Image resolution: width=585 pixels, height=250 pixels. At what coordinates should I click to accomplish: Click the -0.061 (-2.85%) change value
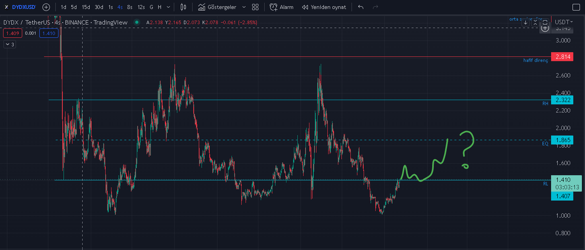(x=239, y=22)
